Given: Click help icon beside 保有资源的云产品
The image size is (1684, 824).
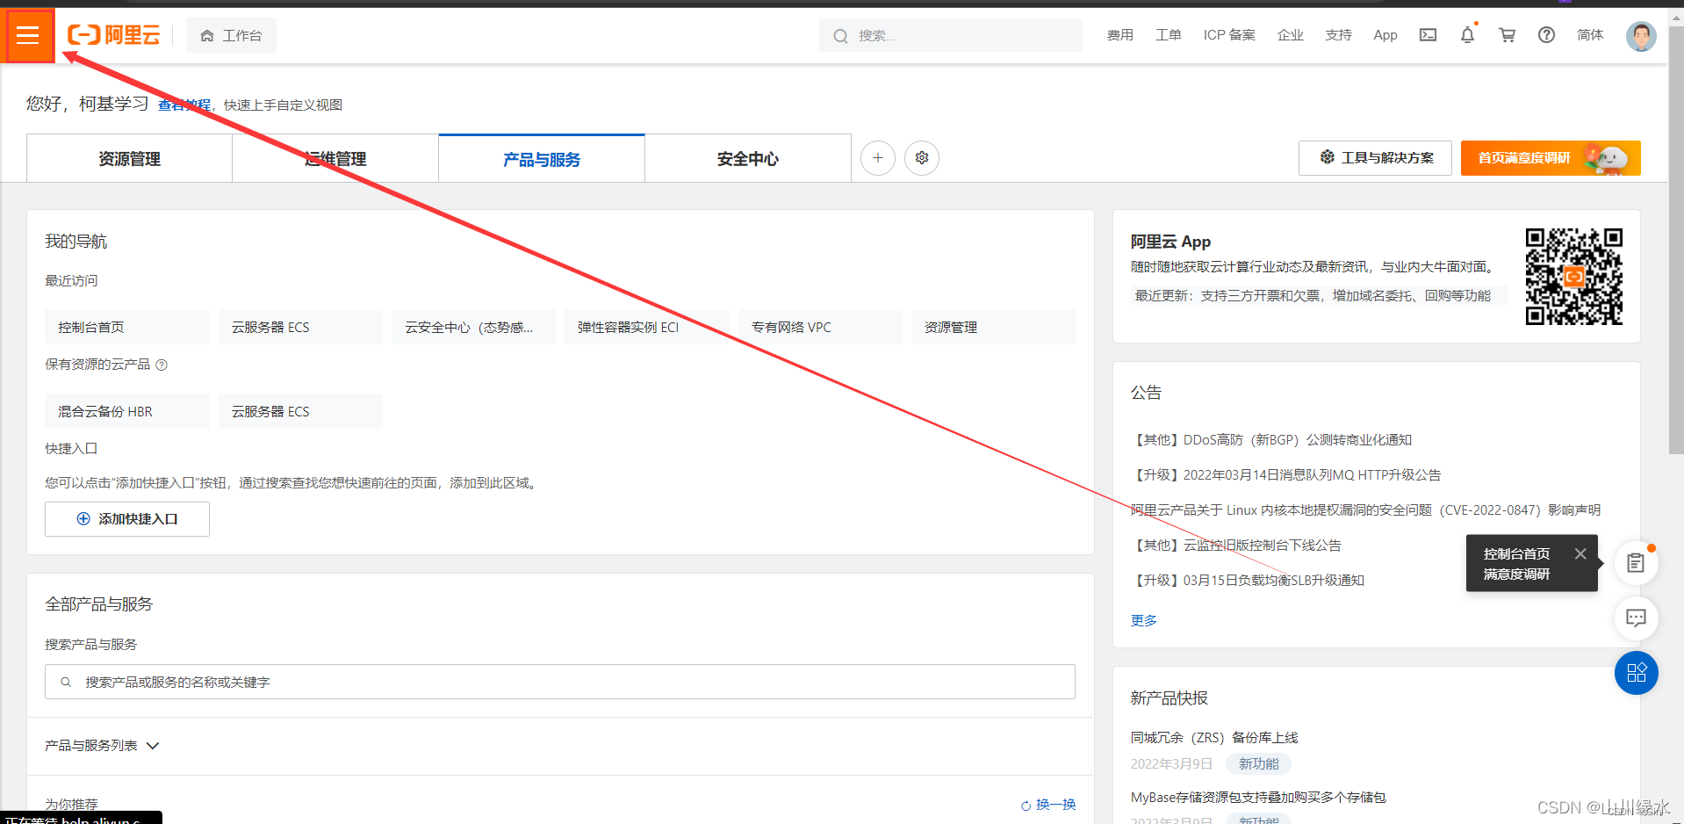Looking at the screenshot, I should tap(162, 365).
